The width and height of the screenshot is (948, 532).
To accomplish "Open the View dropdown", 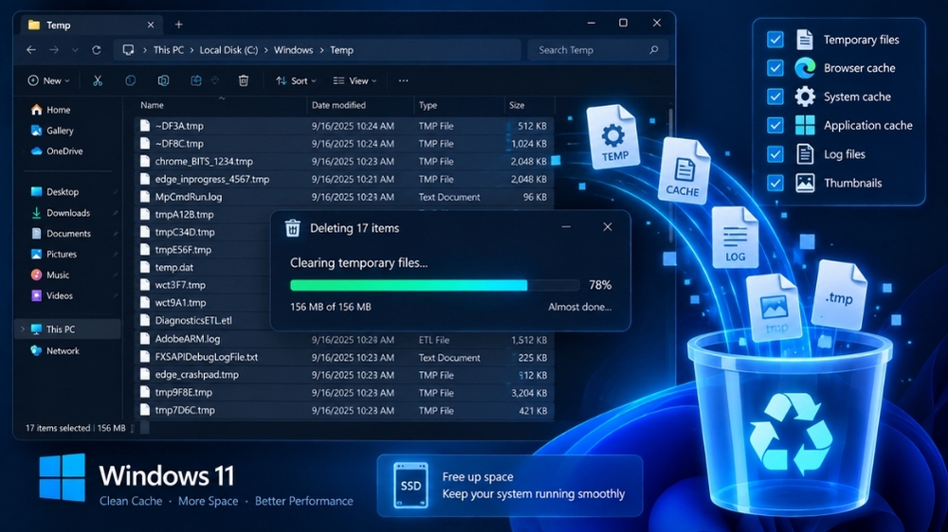I will [355, 80].
